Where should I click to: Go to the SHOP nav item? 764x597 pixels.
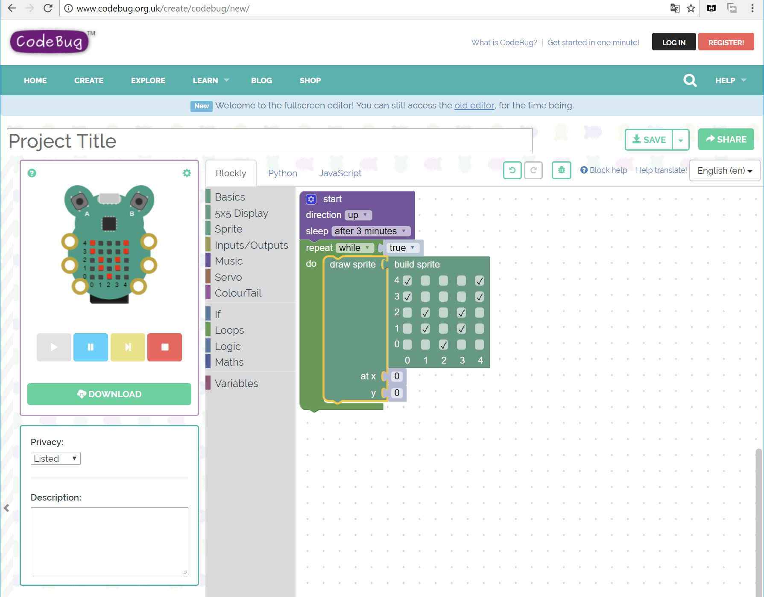(310, 80)
